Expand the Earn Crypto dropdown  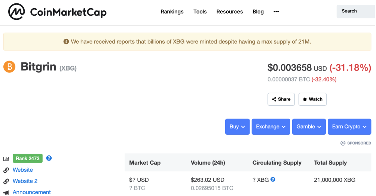click(x=349, y=127)
